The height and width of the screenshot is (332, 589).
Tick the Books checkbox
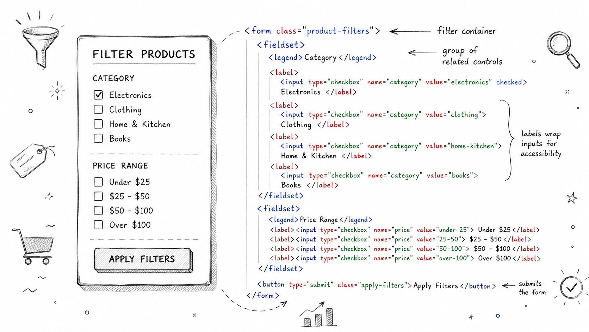pos(98,138)
